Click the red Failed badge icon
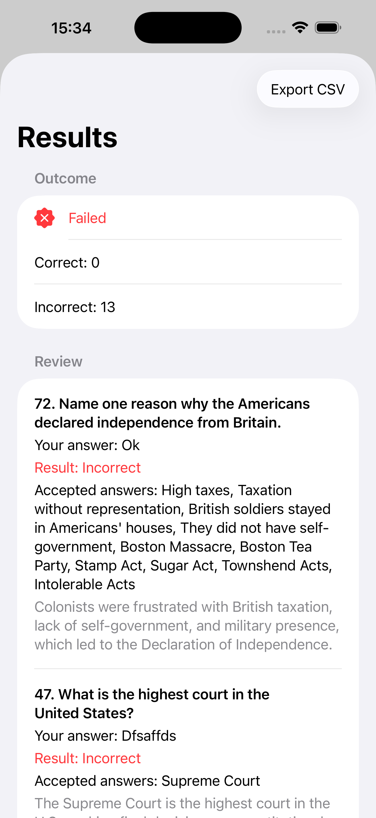376x818 pixels. coord(44,218)
